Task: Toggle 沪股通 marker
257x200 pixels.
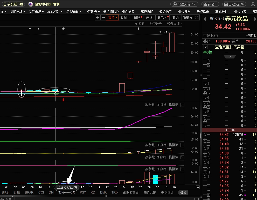Action: (140, 24)
